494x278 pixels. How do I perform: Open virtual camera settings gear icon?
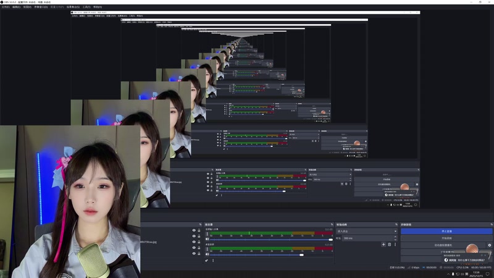pos(490,245)
